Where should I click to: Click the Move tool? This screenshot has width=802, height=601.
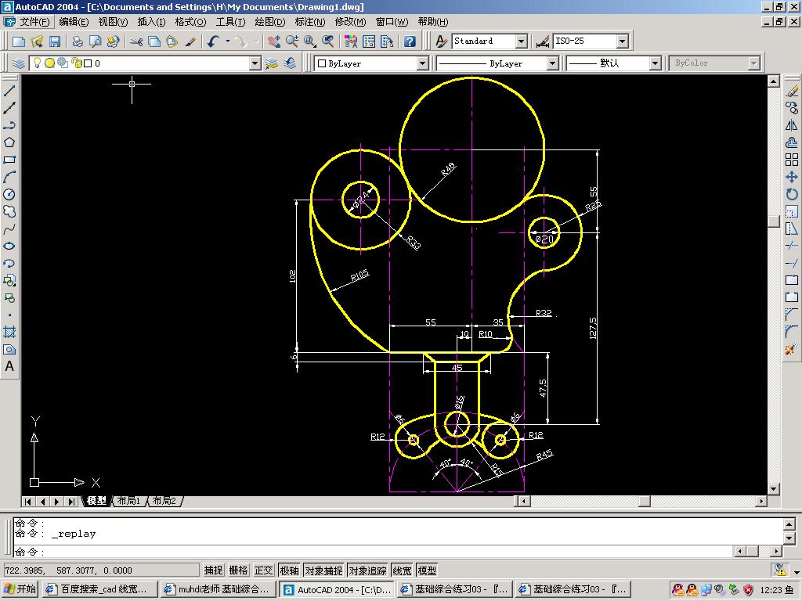(792, 177)
